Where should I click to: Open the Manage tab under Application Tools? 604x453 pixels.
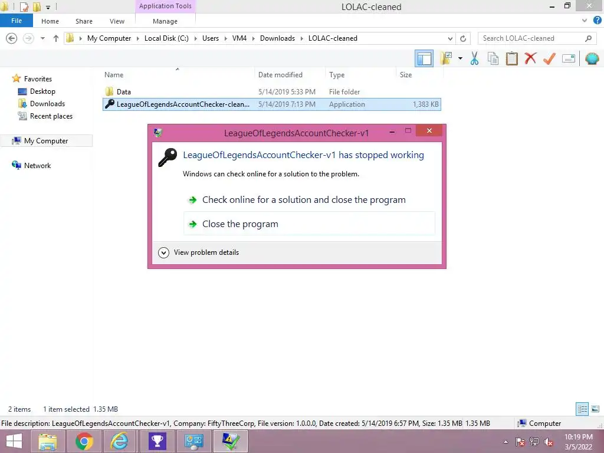pyautogui.click(x=165, y=21)
